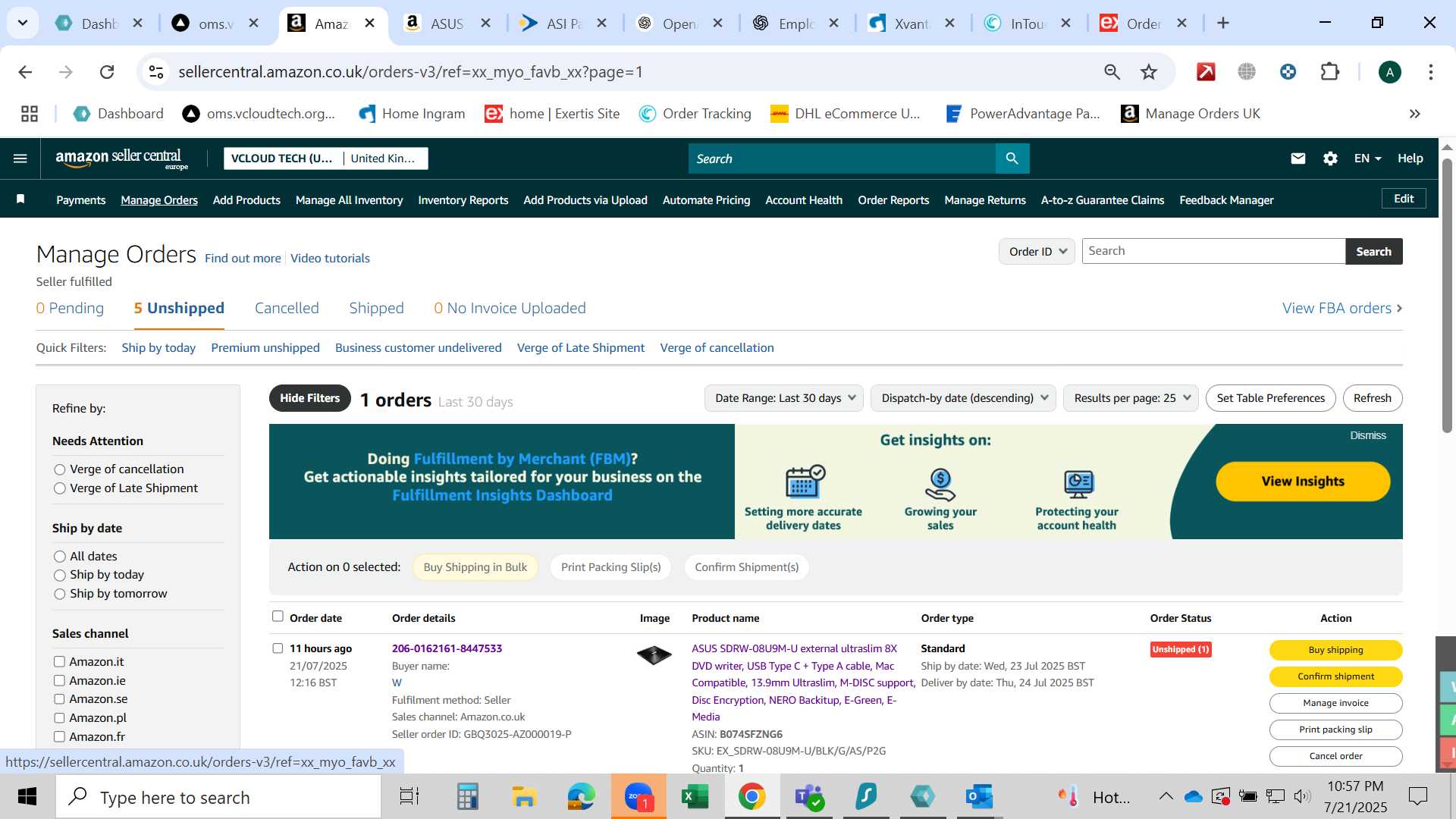Bookmark this page with star icon

tap(1149, 72)
